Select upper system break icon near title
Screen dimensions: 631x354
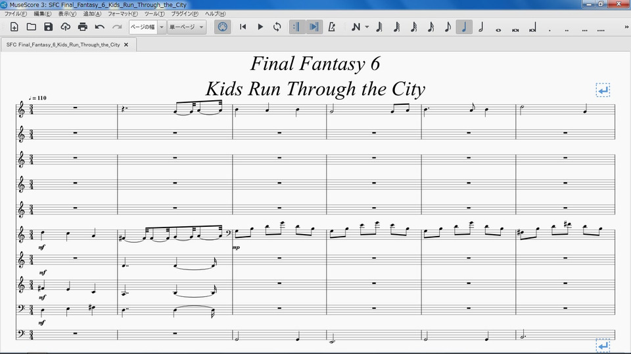603,90
